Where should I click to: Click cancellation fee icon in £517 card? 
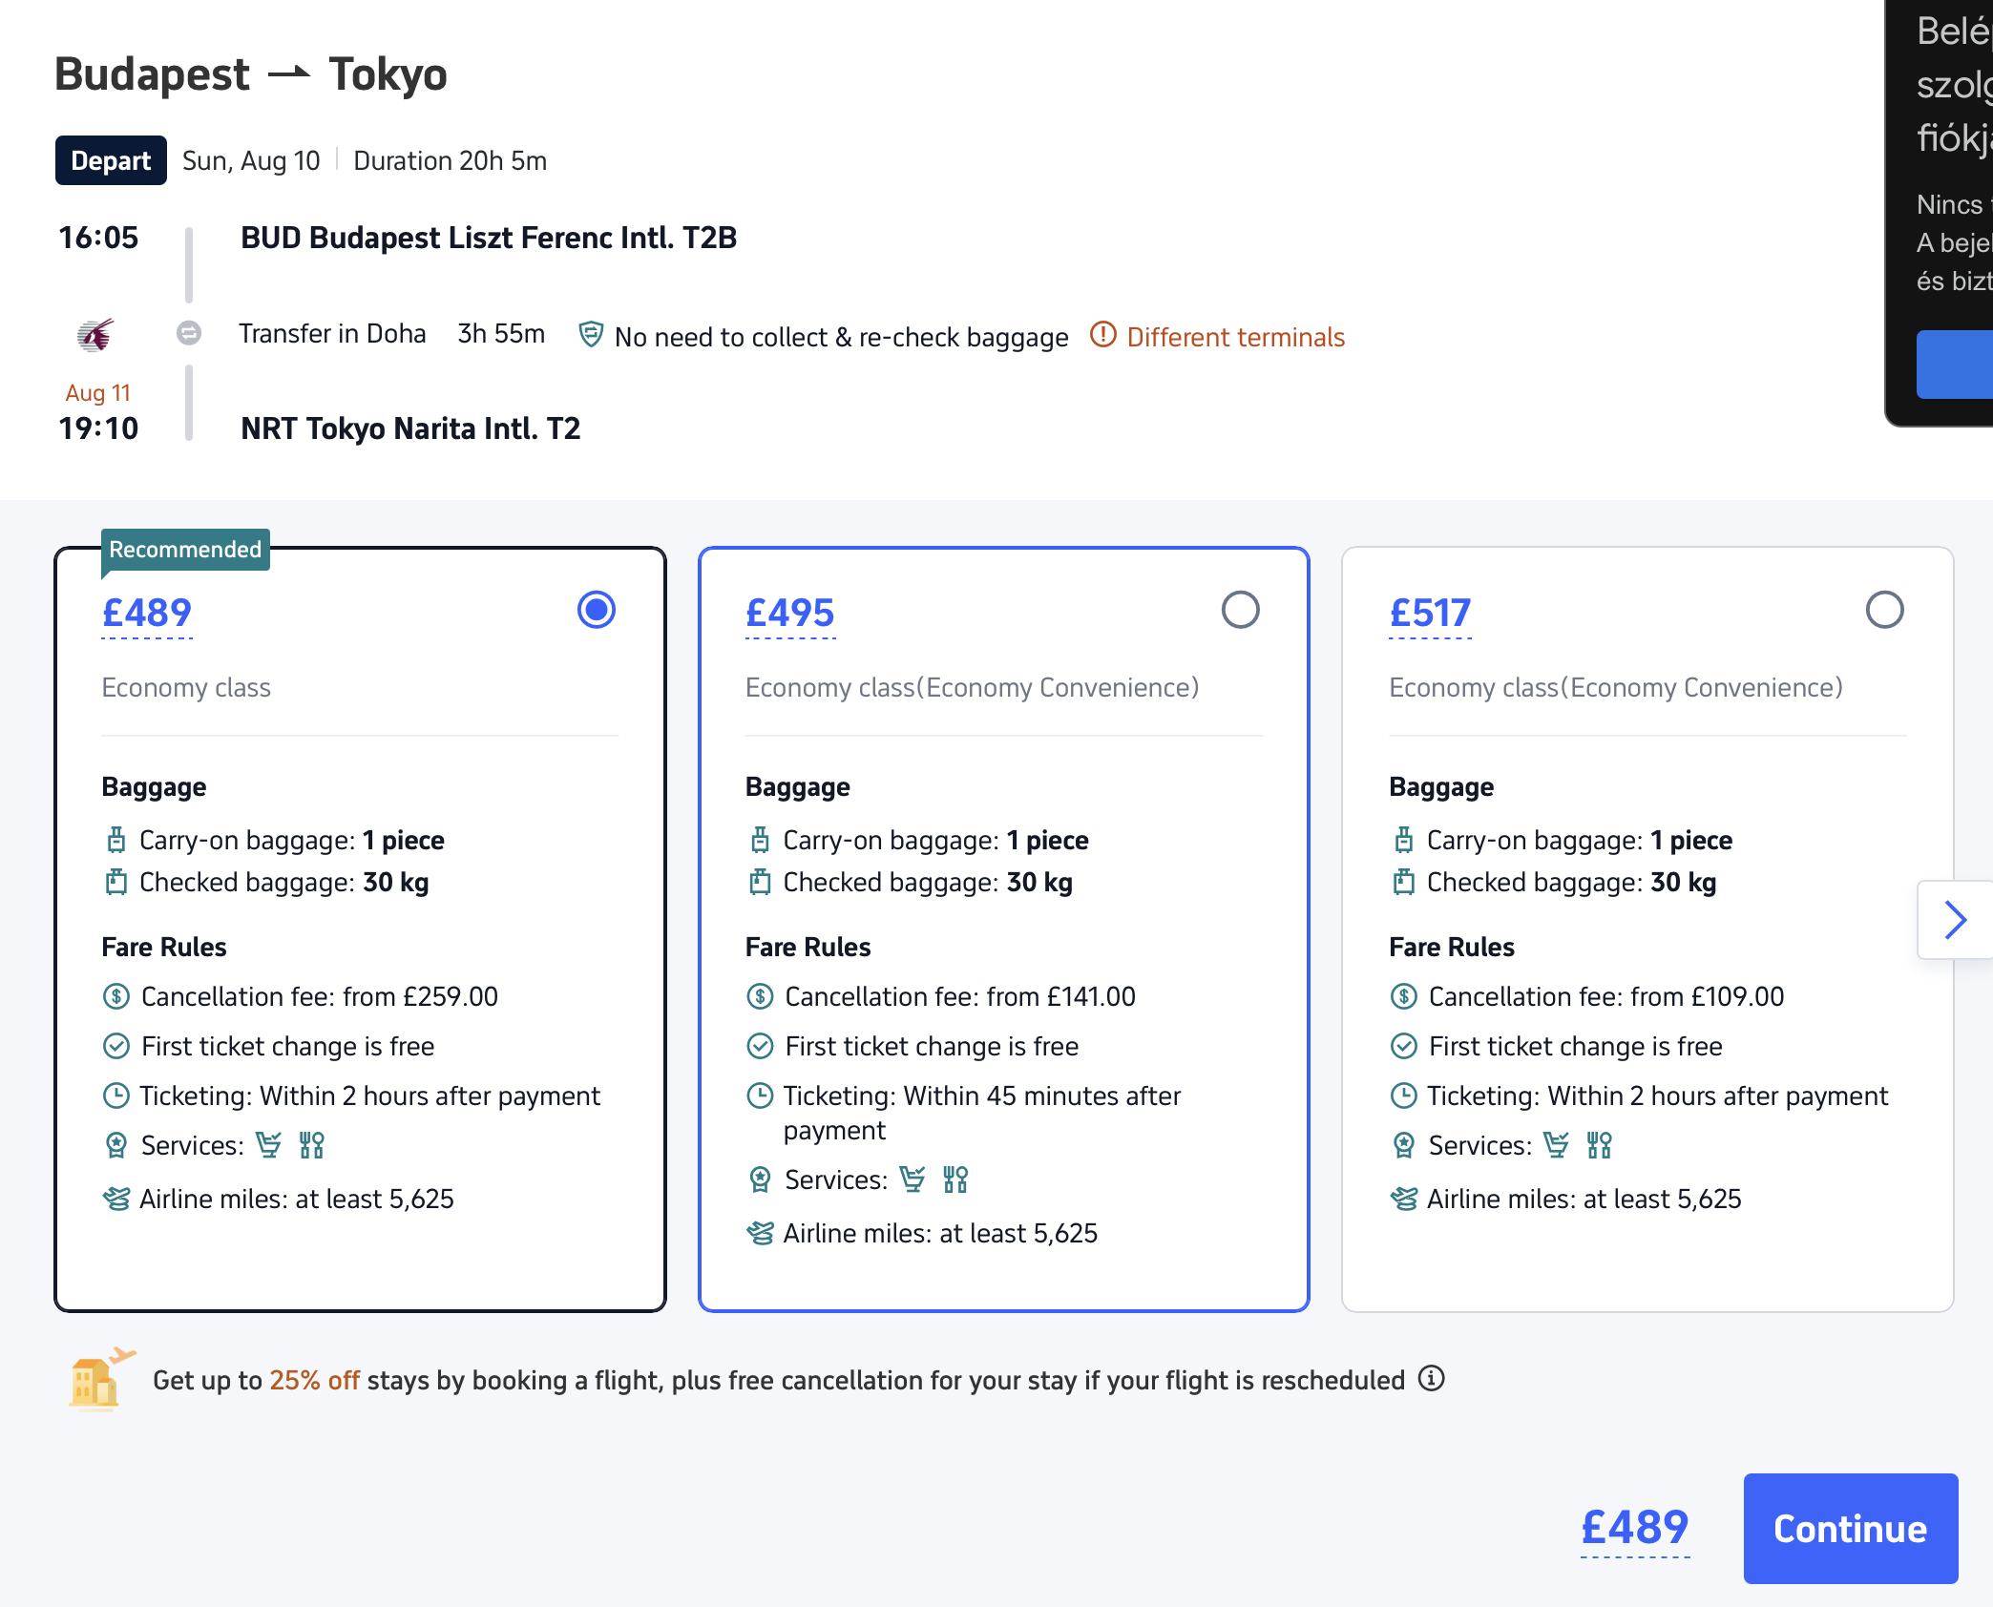pos(1403,996)
